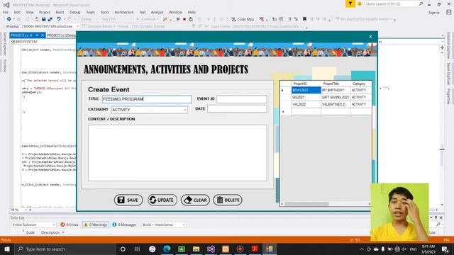The image size is (454, 255).
Task: Click the GIFT GIVING 2021 cell
Action: (336, 98)
